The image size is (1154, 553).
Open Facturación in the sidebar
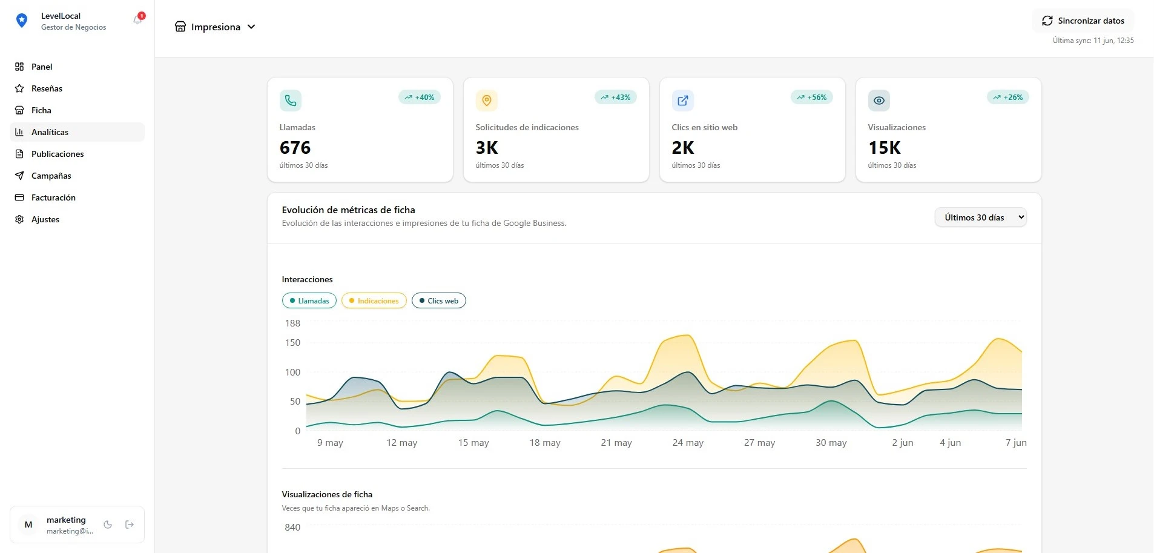click(77, 197)
